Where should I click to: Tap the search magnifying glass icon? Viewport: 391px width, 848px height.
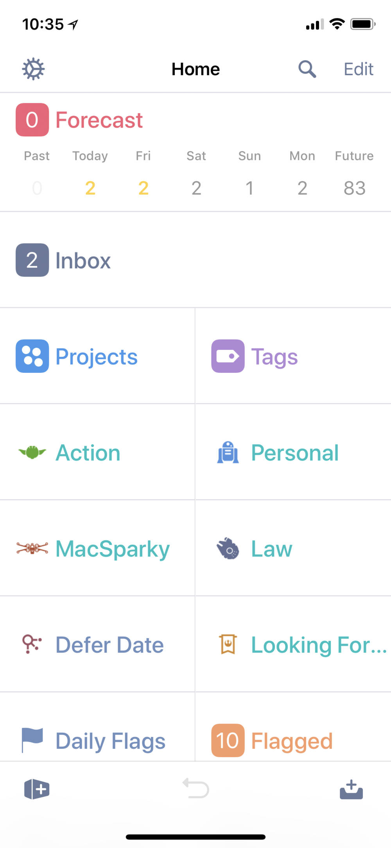[307, 69]
